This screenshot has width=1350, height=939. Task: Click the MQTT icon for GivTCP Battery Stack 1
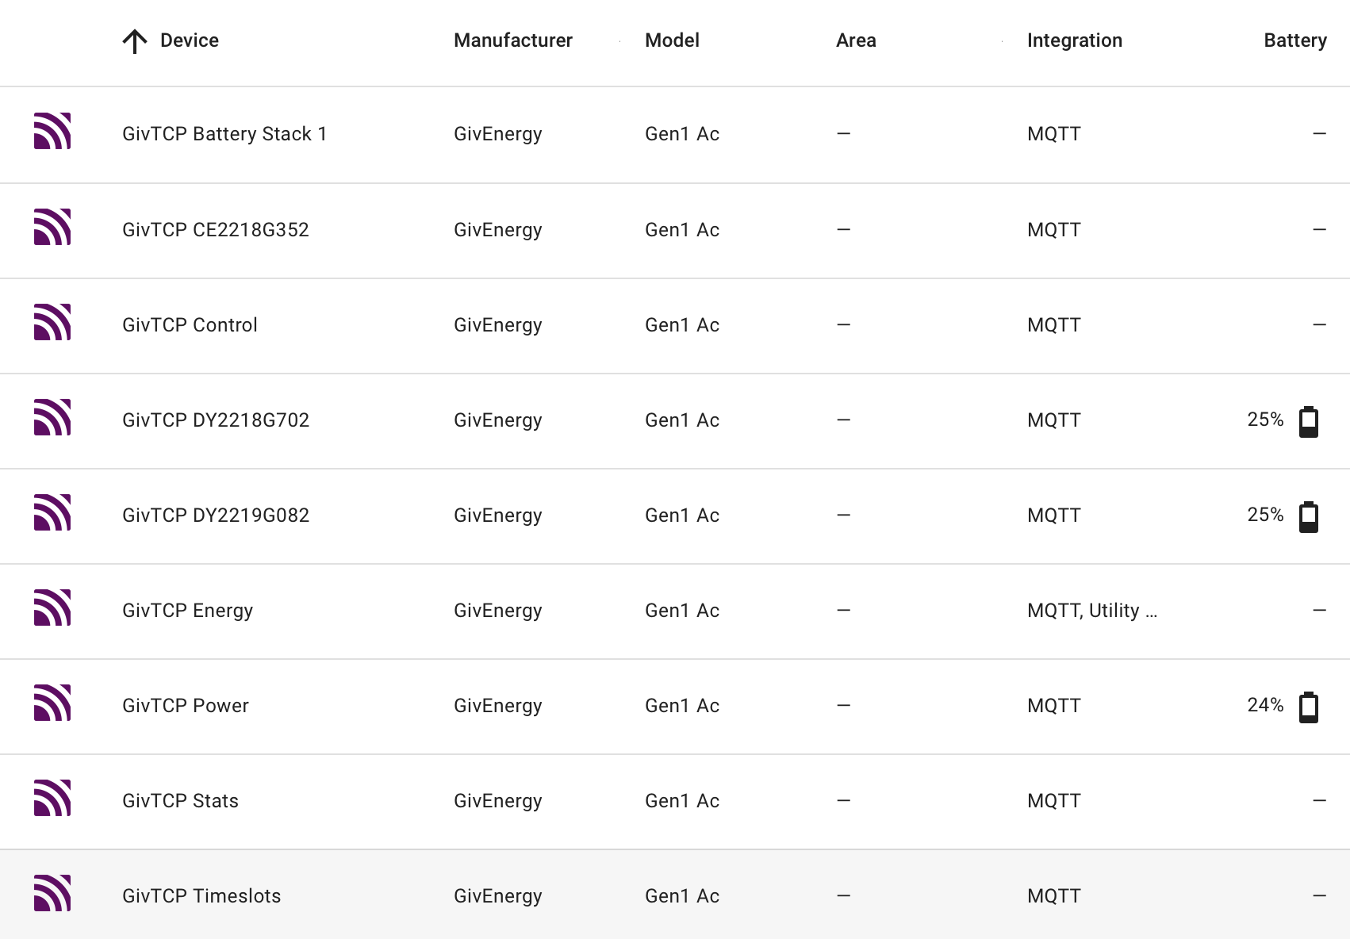pos(52,132)
